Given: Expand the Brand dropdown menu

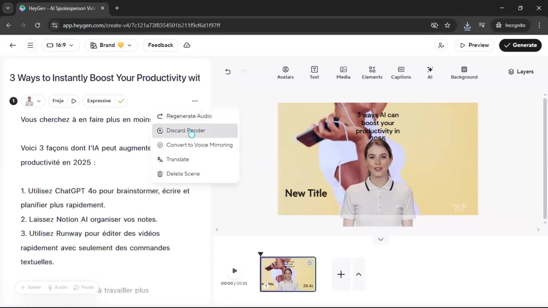Looking at the screenshot, I should 111,45.
